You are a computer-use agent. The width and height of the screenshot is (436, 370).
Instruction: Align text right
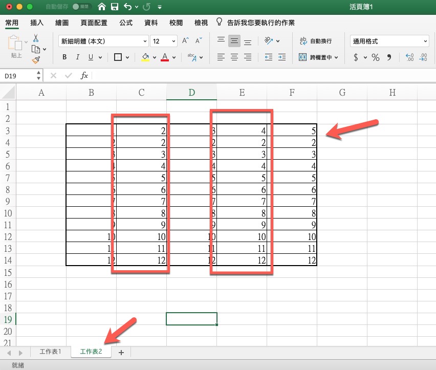[x=248, y=57]
